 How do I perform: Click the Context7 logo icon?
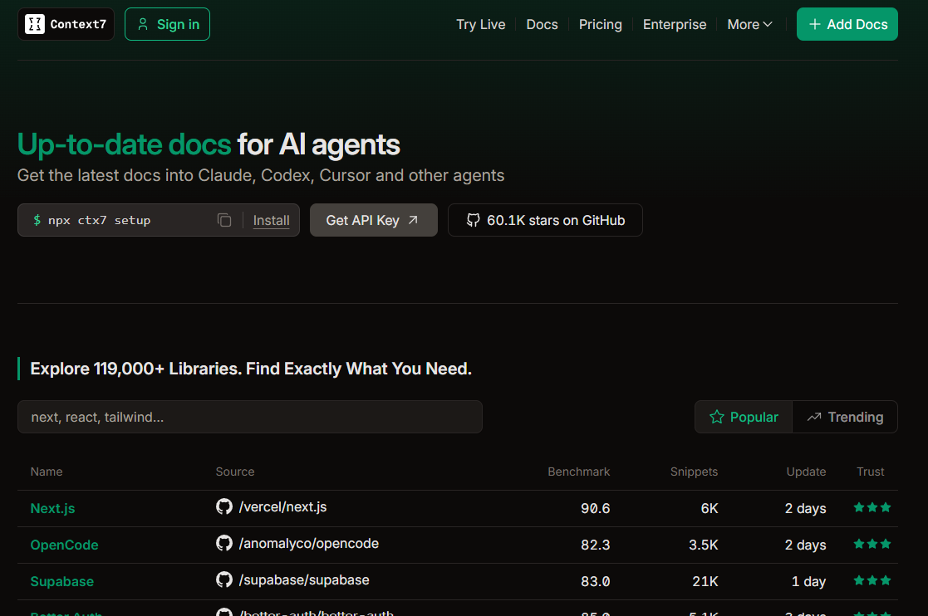(x=34, y=24)
